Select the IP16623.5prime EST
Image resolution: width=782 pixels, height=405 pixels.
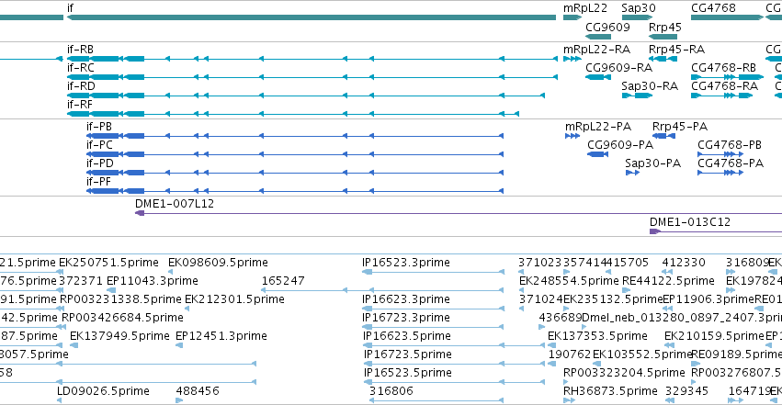tap(454, 345)
